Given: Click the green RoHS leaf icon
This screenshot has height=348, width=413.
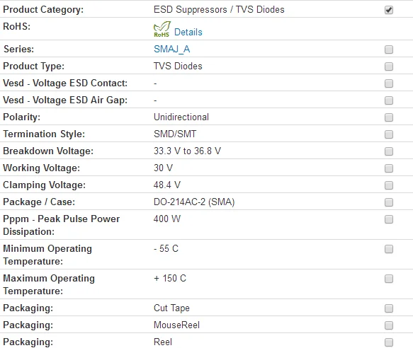Looking at the screenshot, I should point(162,29).
